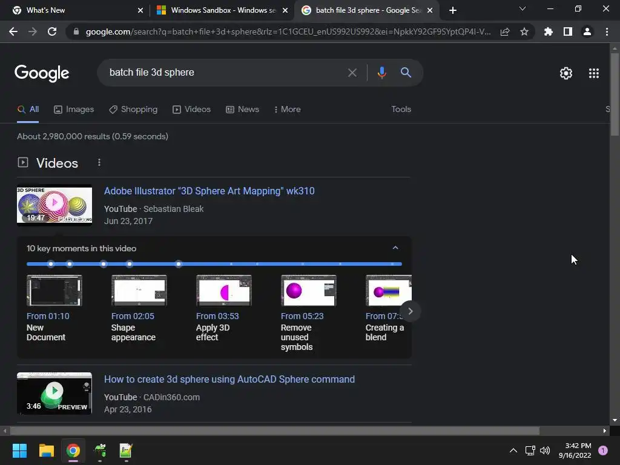Open Chrome from taskbar
This screenshot has height=465, width=620.
coord(73,450)
